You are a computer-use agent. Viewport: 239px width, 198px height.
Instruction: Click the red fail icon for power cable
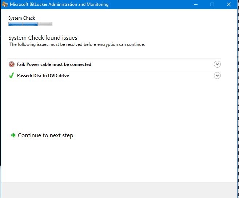pos(12,64)
